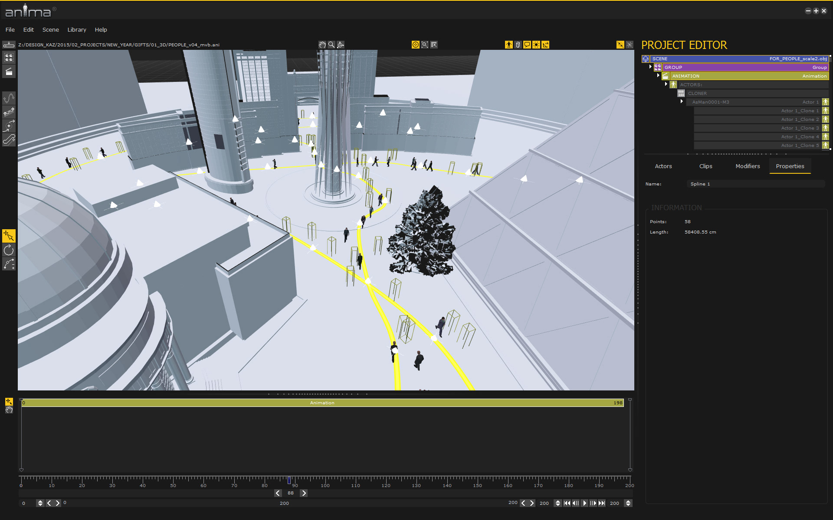Expand the AsMan0001-M3 actor node
Viewport: 833px width, 520px height.
click(x=682, y=101)
